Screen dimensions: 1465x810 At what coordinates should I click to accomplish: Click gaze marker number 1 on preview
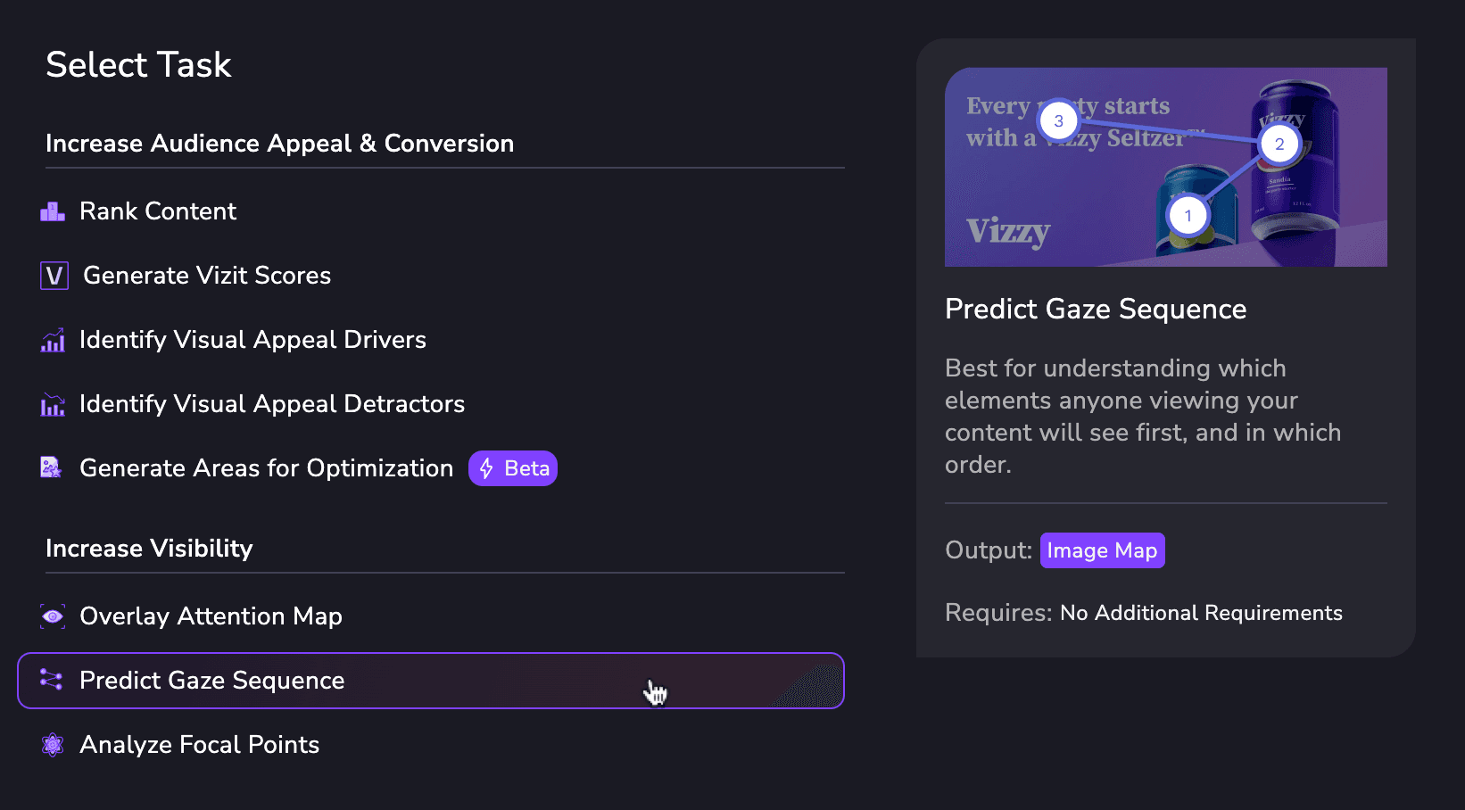(1188, 216)
